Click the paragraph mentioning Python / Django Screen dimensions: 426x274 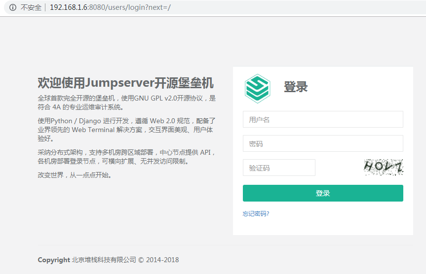(x=126, y=130)
